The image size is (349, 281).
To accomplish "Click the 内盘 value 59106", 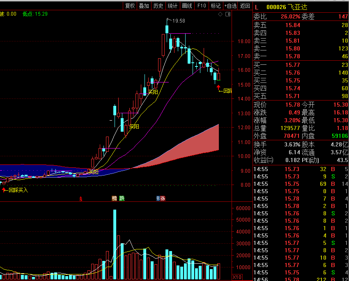I will (x=340, y=136).
